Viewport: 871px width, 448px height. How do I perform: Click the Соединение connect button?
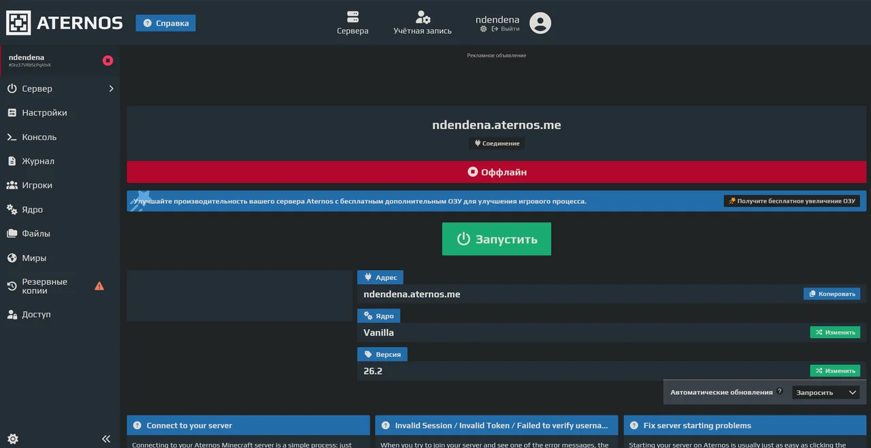pyautogui.click(x=497, y=143)
